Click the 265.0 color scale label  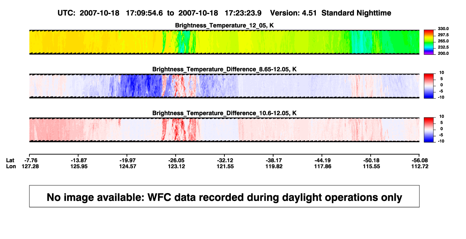(x=443, y=41)
